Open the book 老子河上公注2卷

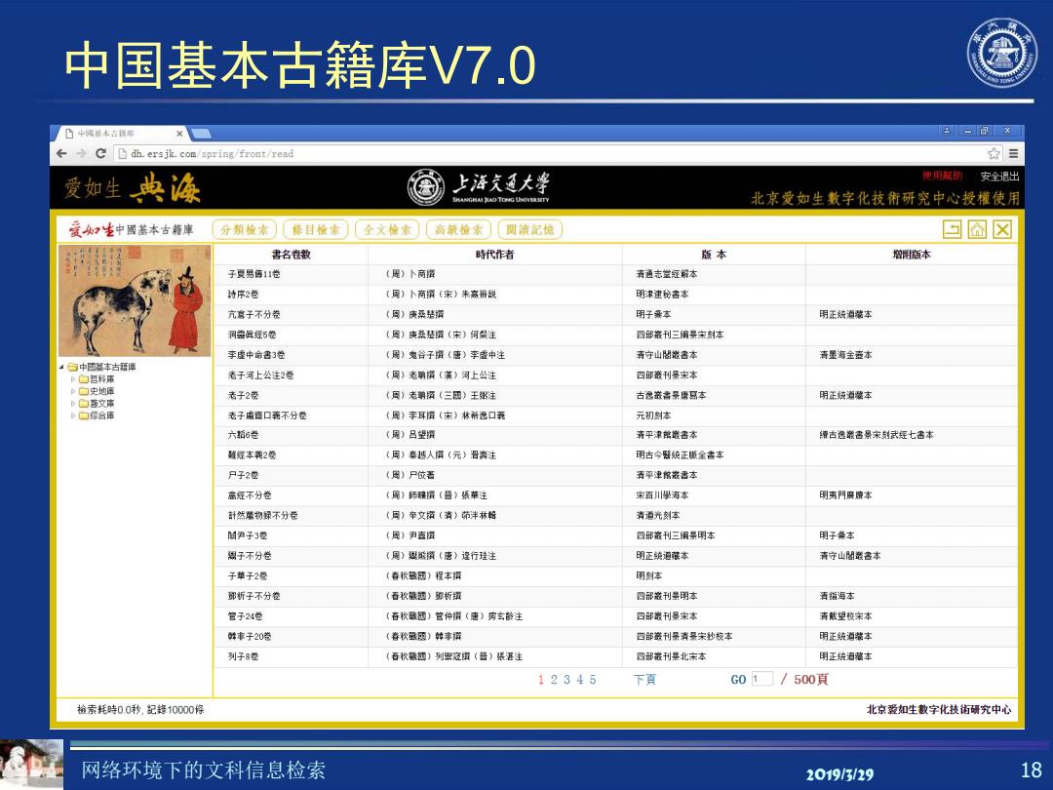coord(260,375)
